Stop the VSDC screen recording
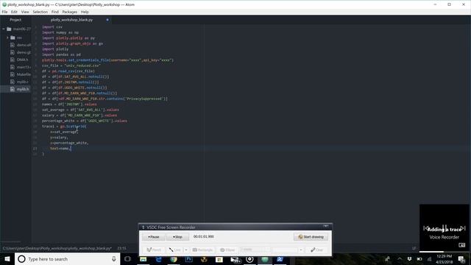The width and height of the screenshot is (471, 265). point(177,237)
